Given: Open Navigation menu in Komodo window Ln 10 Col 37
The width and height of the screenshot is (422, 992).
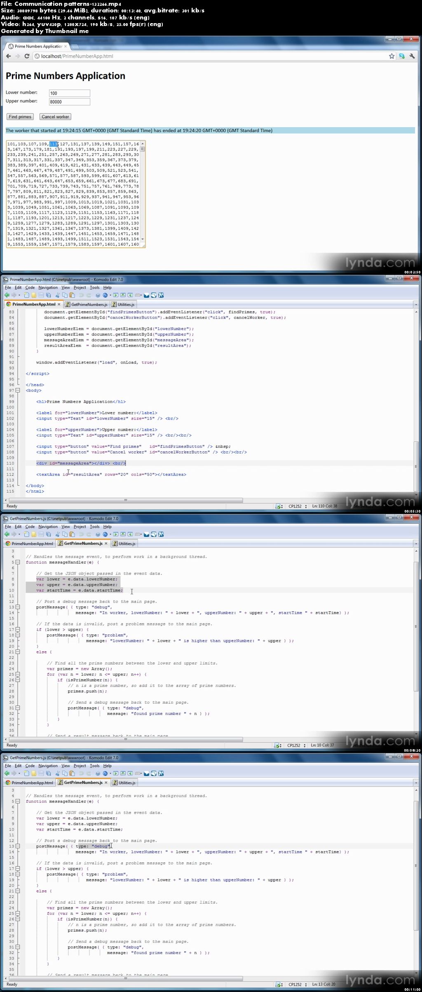Looking at the screenshot, I should [48, 527].
